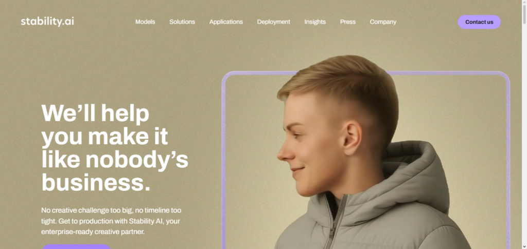Click the "We'll help" headline line

95,112
